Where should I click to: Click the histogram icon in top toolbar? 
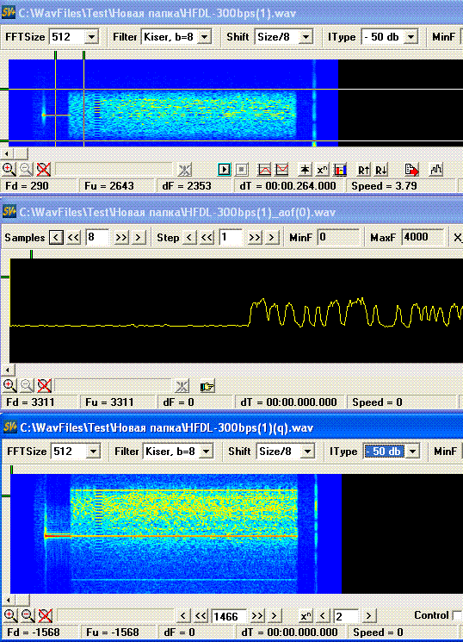coord(435,170)
